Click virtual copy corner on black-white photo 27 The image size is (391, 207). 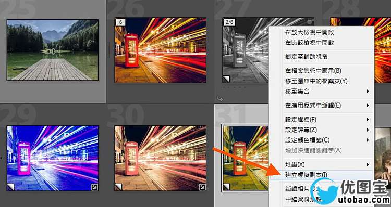click(x=226, y=79)
